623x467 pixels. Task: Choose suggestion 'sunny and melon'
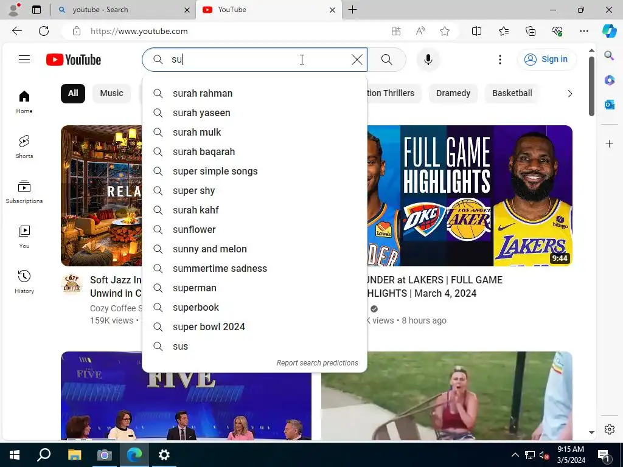pyautogui.click(x=254, y=249)
